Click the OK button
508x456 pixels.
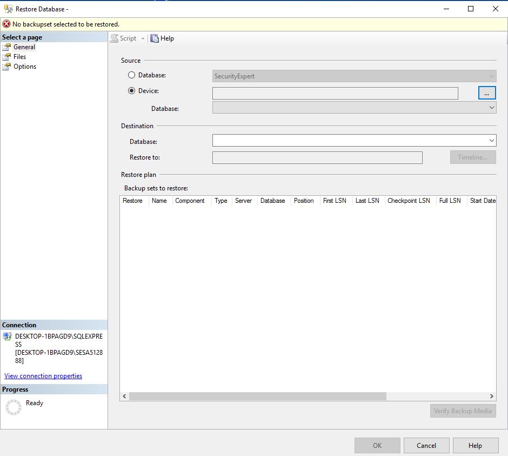point(377,446)
